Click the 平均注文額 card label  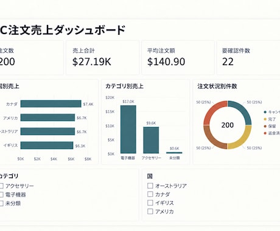161,50
